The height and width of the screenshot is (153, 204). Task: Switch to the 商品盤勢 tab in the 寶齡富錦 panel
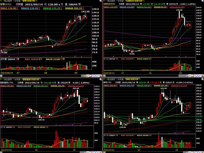(x=8, y=79)
